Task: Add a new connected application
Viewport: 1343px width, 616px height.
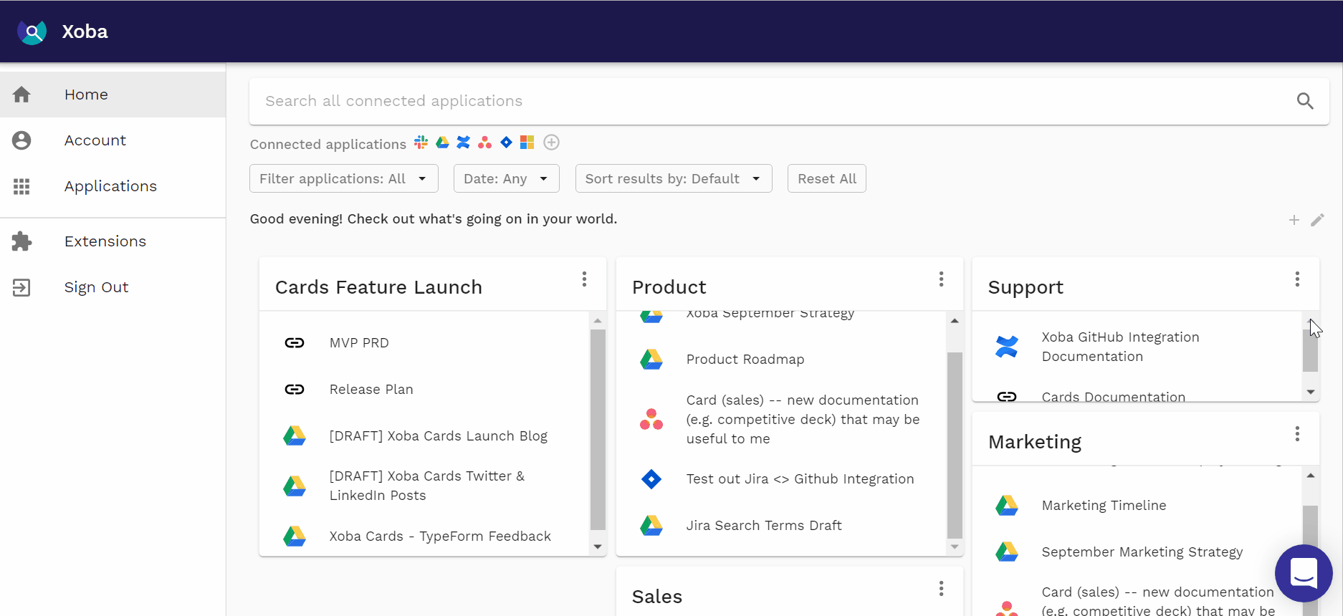Action: click(551, 143)
